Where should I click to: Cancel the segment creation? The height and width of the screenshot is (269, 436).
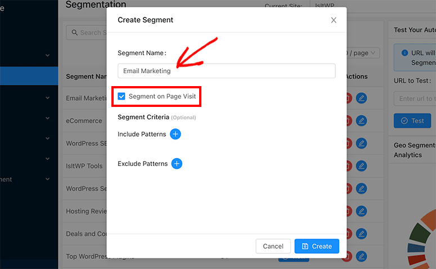point(273,246)
